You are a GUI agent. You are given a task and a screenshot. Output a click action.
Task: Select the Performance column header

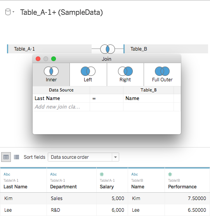pyautogui.click(x=187, y=180)
